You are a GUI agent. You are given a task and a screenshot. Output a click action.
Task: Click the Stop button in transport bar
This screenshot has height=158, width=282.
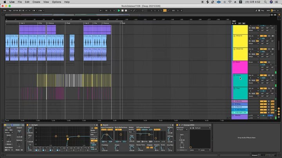point(122,10)
